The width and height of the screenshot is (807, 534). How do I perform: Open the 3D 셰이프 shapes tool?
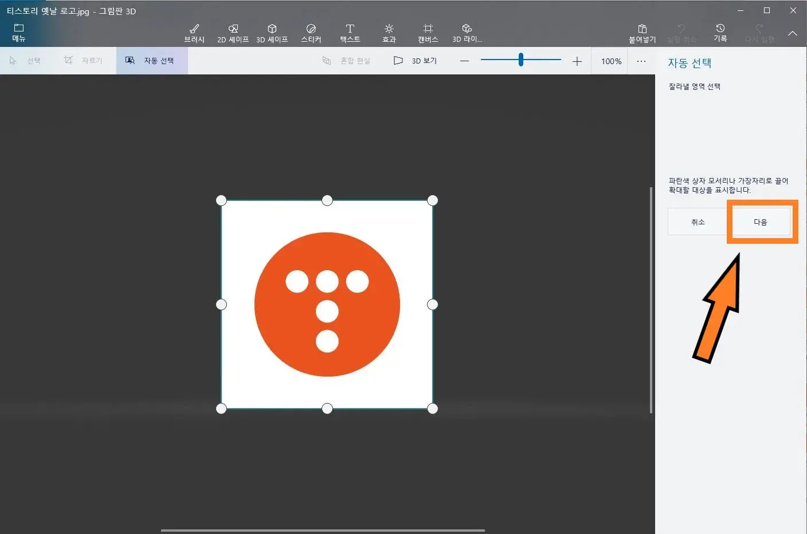click(x=272, y=33)
